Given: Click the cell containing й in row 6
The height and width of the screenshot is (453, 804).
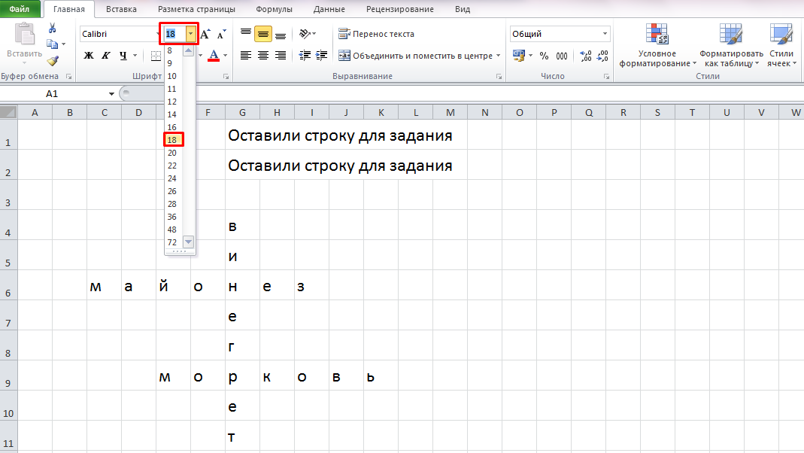Looking at the screenshot, I should (173, 285).
